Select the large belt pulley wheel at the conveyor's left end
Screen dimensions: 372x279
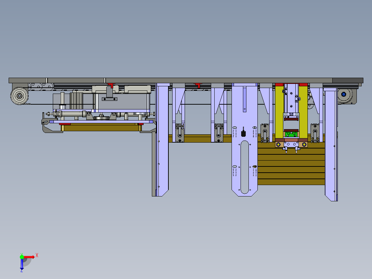19,96
